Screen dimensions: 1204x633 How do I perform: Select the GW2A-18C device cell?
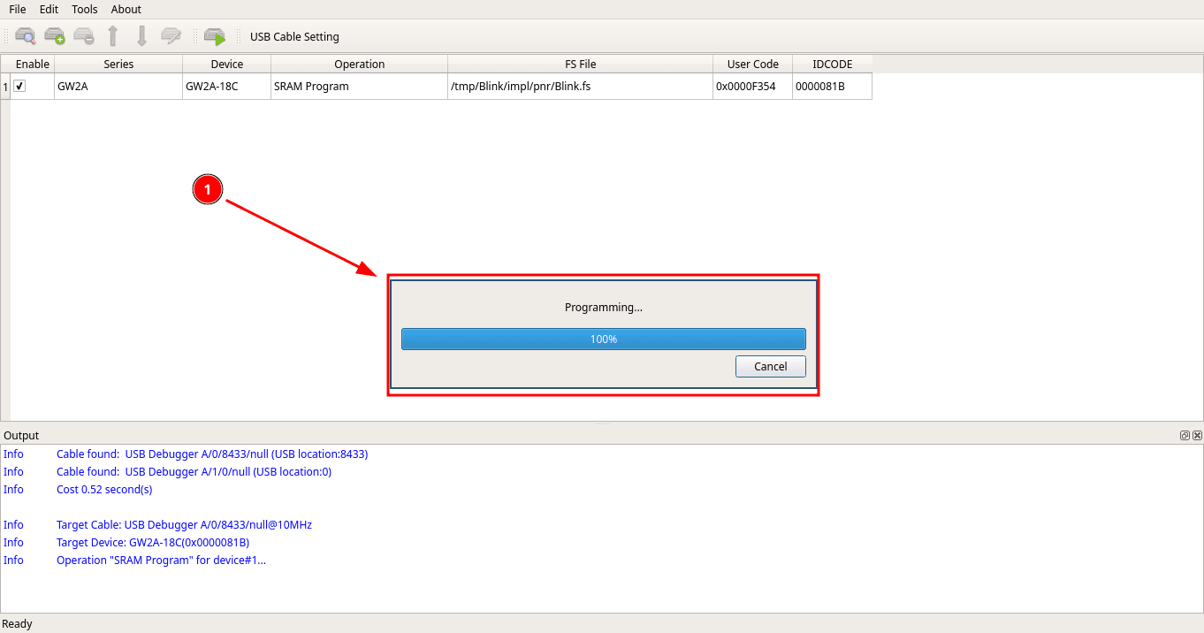click(227, 87)
